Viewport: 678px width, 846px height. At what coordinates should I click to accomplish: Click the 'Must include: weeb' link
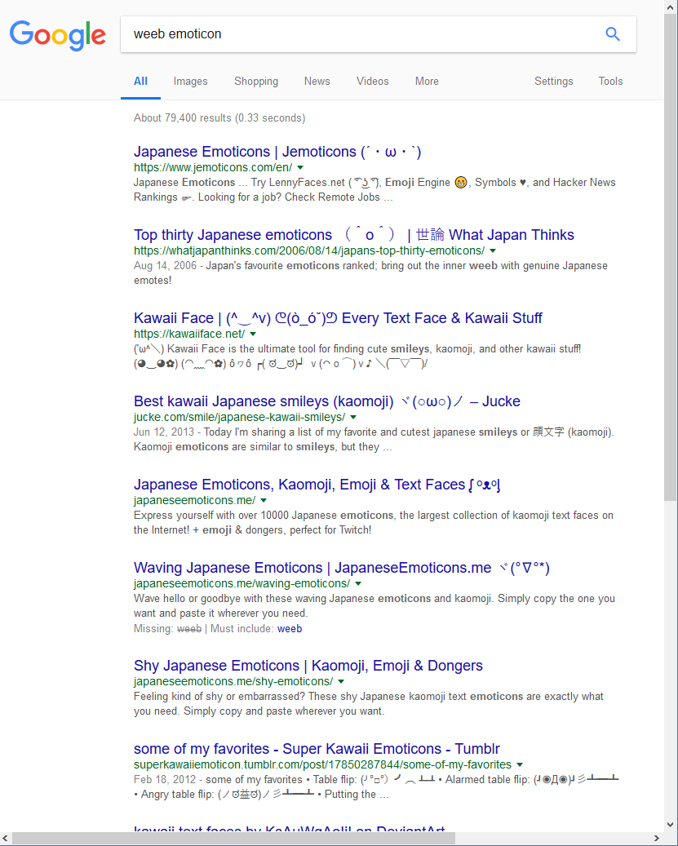(x=290, y=629)
